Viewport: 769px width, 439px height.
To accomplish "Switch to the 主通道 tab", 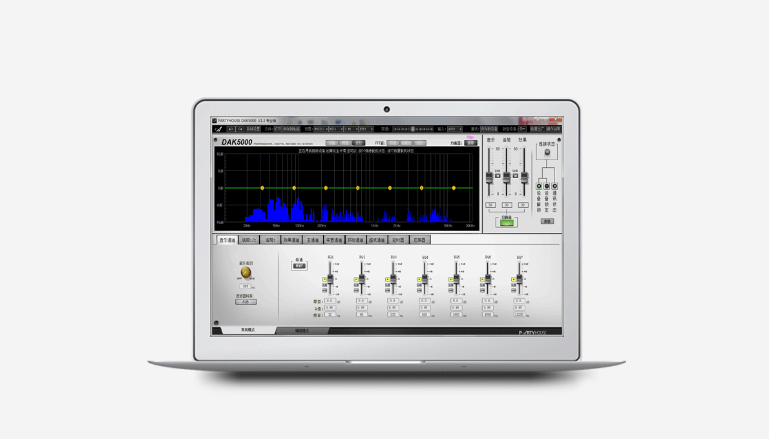I will [313, 240].
